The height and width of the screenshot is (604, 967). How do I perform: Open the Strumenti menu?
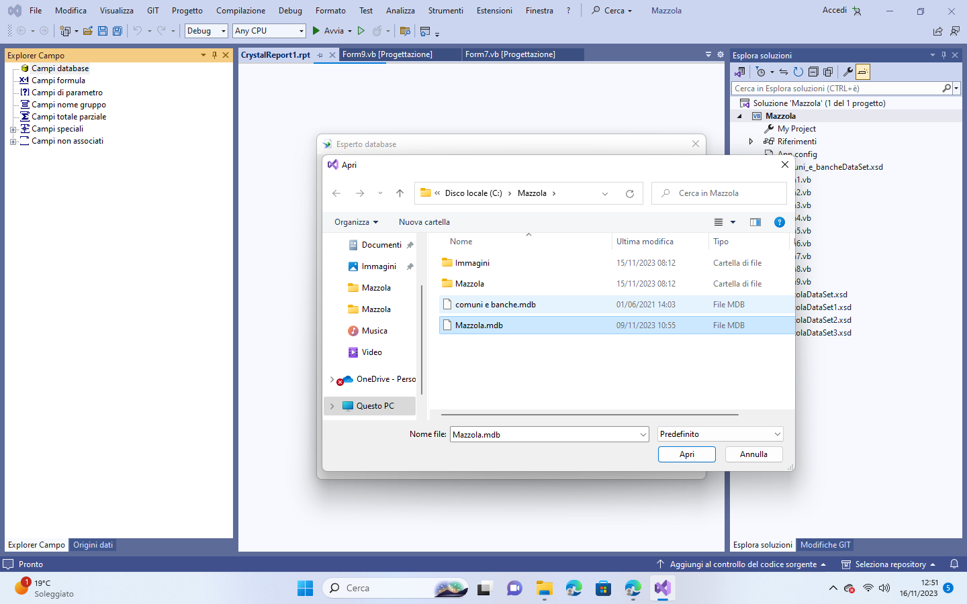[446, 11]
